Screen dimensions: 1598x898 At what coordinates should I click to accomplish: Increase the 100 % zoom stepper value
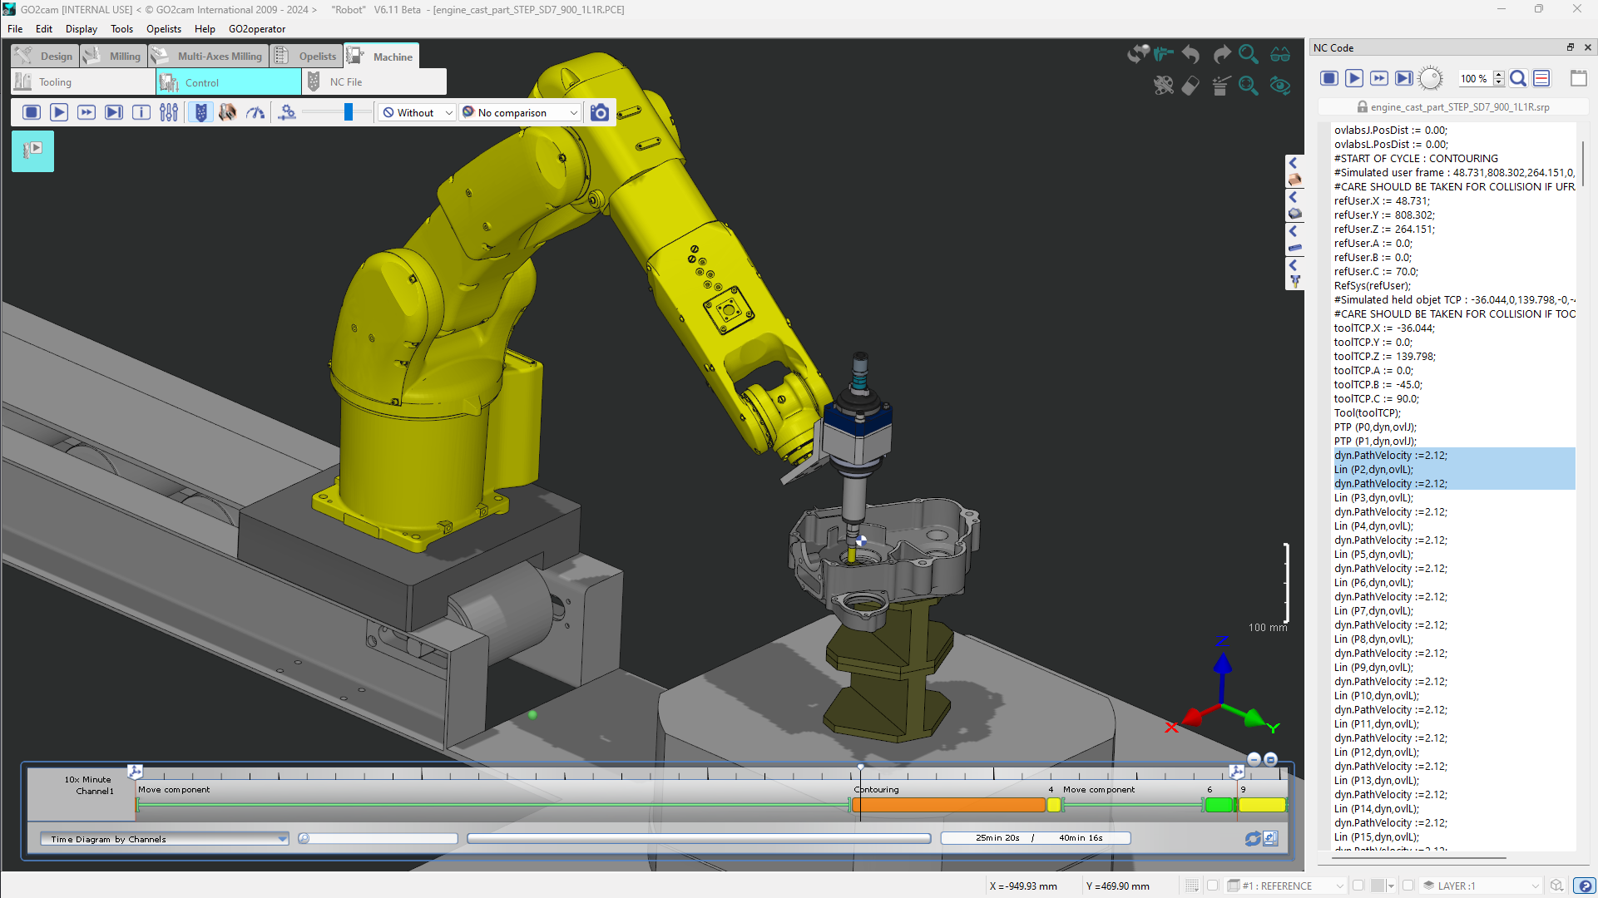pyautogui.click(x=1498, y=74)
